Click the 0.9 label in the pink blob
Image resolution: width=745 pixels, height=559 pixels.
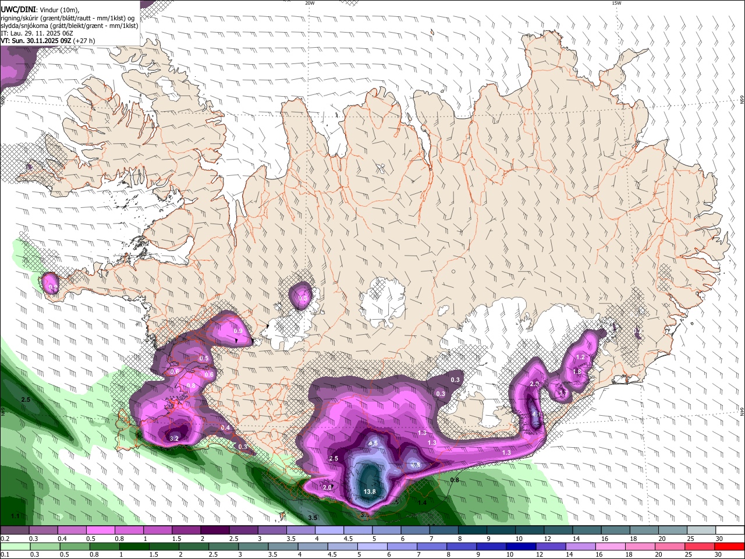click(x=237, y=331)
